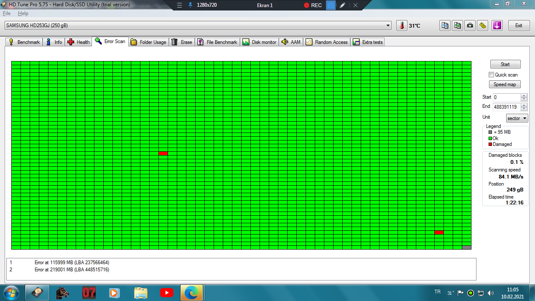Launch the media player taskbar icon
This screenshot has height=301, width=535.
click(x=115, y=292)
